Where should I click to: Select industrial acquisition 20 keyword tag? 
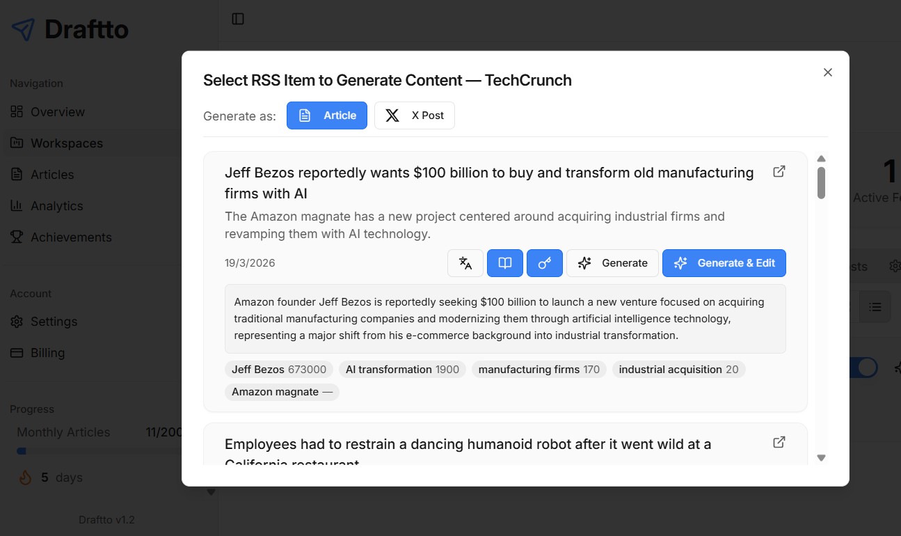678,370
